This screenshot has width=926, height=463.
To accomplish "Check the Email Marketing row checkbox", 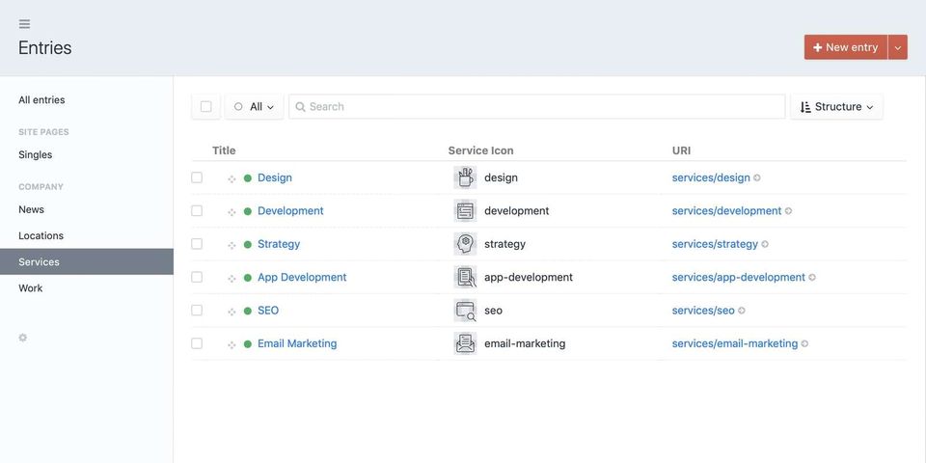I will coord(197,343).
